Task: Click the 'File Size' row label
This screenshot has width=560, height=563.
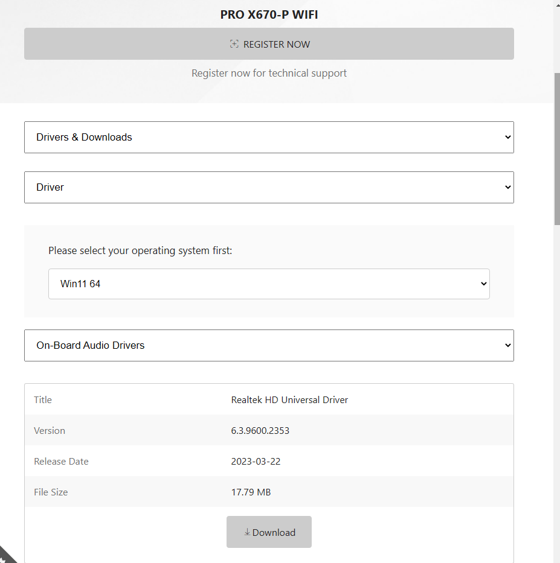Action: (51, 492)
